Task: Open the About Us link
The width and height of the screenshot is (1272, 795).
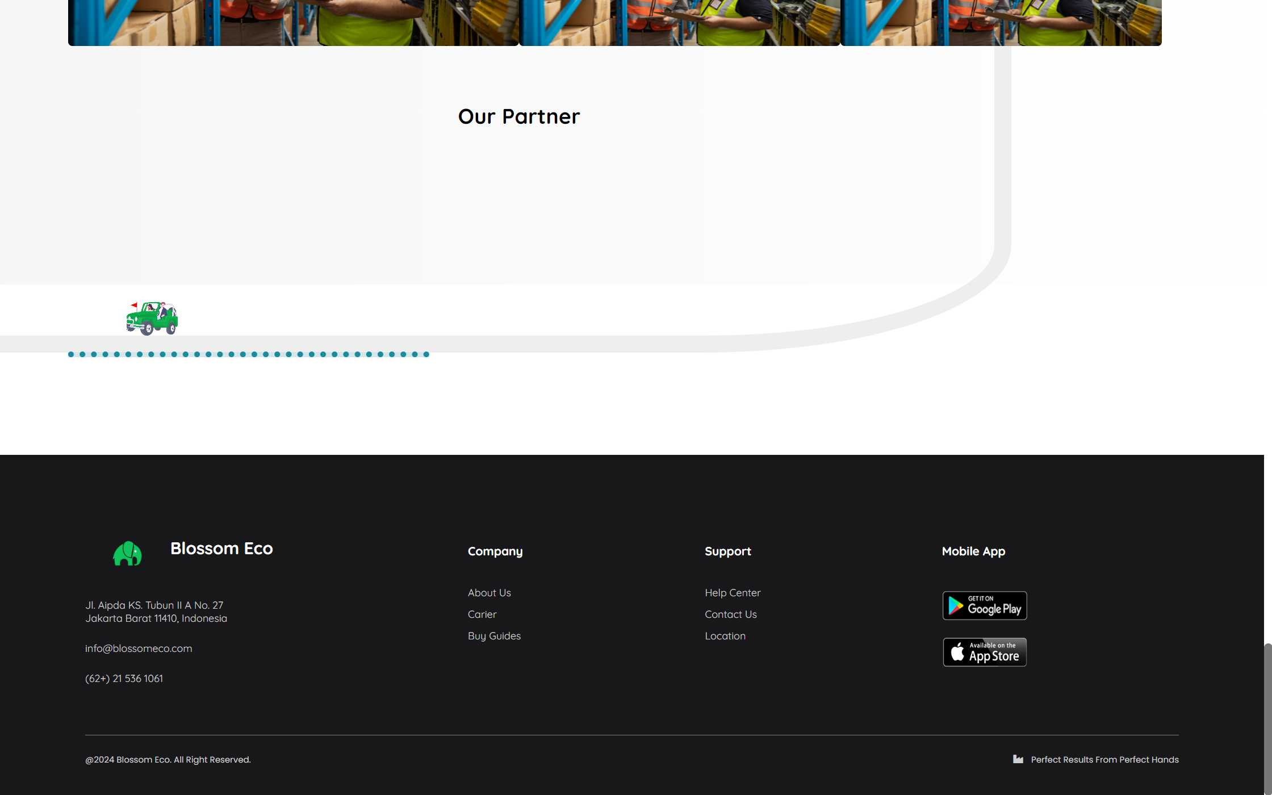Action: coord(489,592)
